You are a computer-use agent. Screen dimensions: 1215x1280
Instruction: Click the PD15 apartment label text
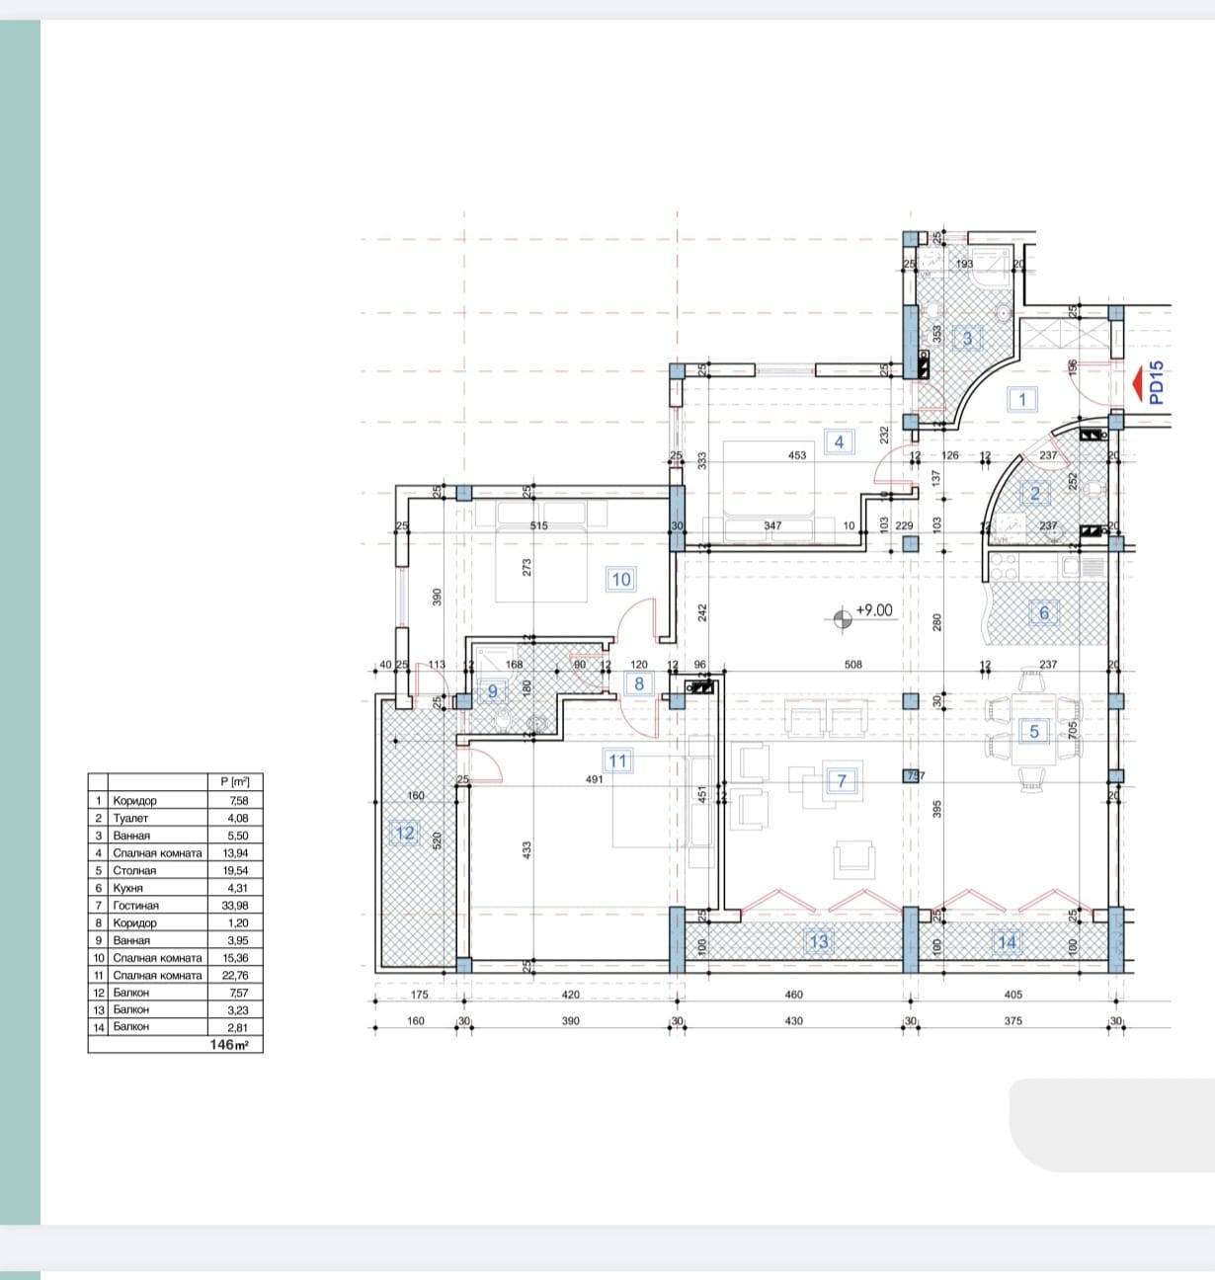point(1157,382)
